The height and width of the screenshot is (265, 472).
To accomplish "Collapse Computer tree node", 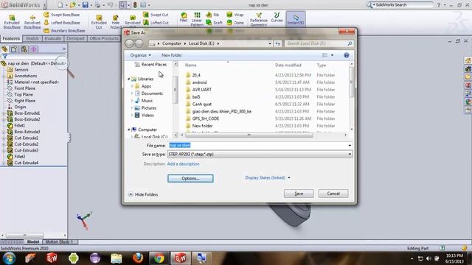I will click(129, 130).
